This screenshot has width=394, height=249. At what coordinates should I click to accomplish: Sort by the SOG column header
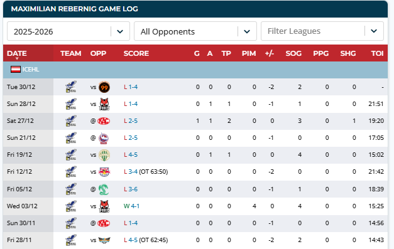(x=293, y=53)
